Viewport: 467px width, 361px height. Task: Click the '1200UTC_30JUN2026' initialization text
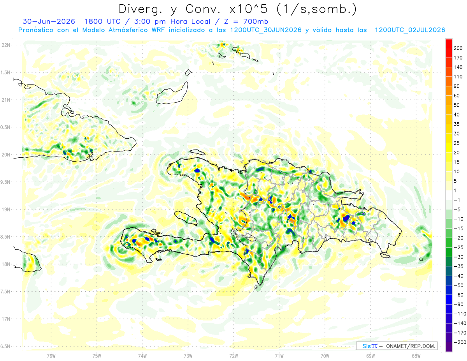(266, 30)
